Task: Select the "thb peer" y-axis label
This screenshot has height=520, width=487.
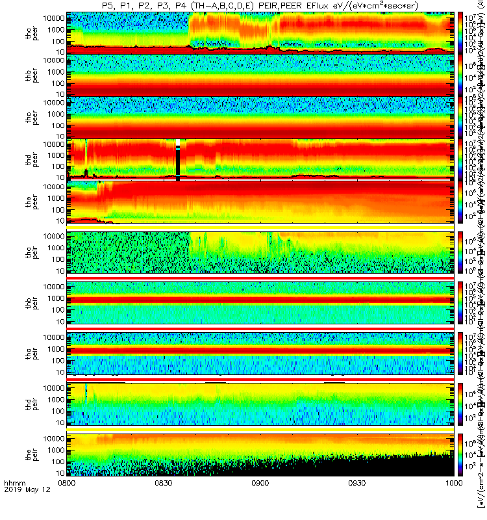Action: coord(32,75)
